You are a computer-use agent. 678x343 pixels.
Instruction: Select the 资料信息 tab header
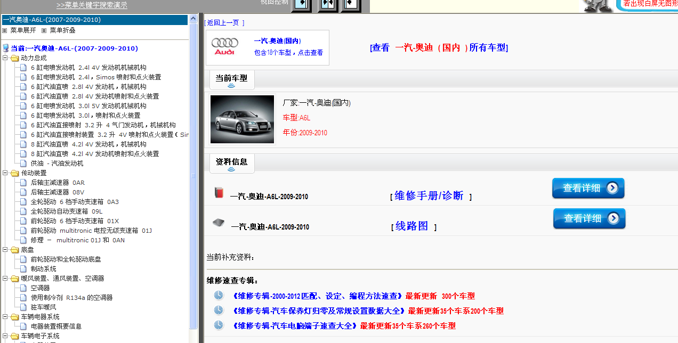click(231, 162)
